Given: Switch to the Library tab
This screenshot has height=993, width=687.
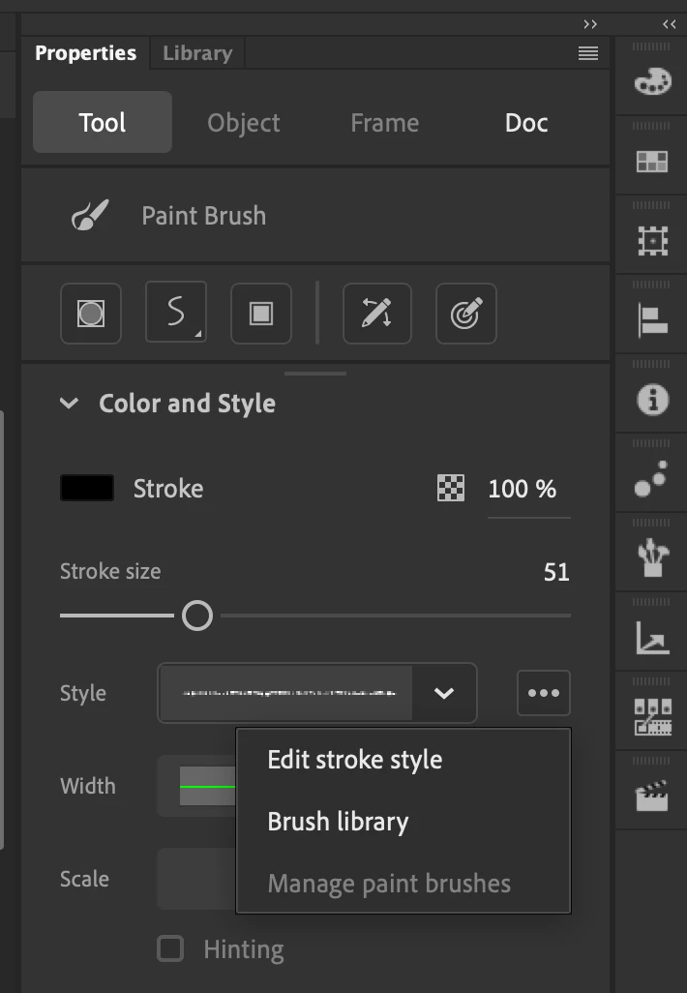Looking at the screenshot, I should (x=197, y=53).
